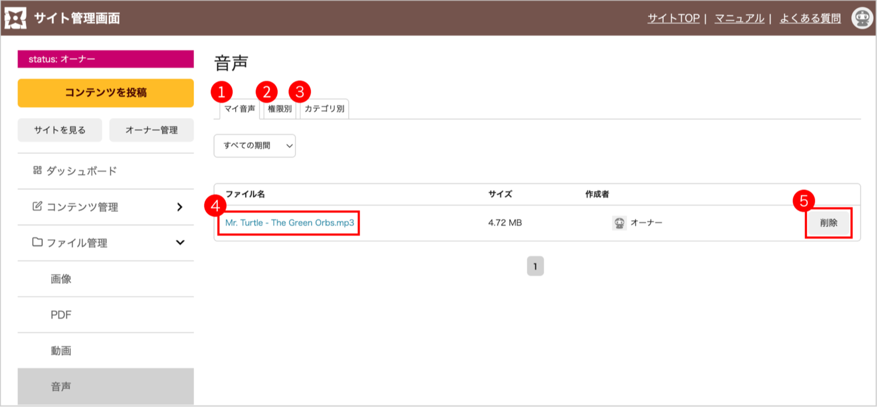The height and width of the screenshot is (407, 877).
Task: Click the content management edit icon
Action: [37, 207]
